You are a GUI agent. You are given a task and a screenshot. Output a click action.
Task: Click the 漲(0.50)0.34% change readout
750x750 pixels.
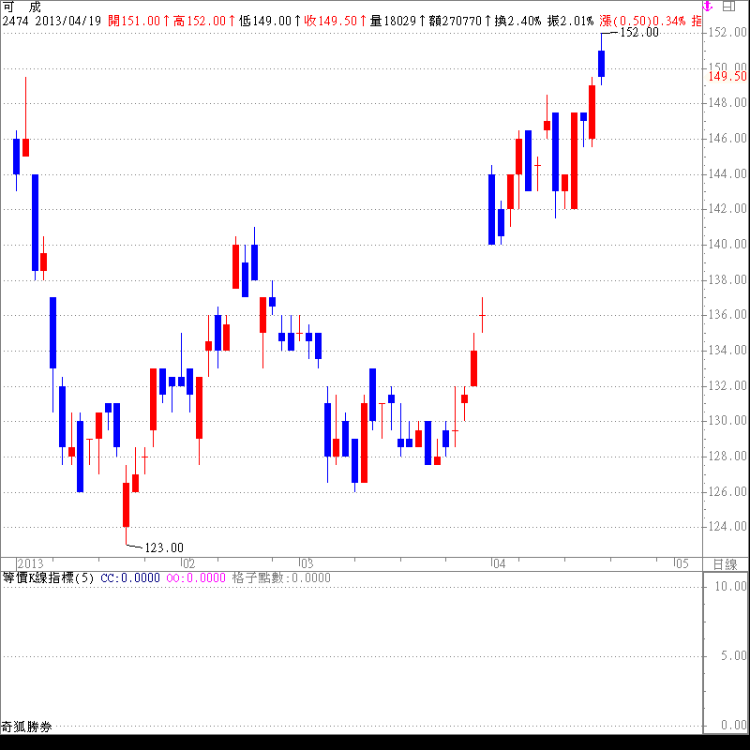click(645, 21)
